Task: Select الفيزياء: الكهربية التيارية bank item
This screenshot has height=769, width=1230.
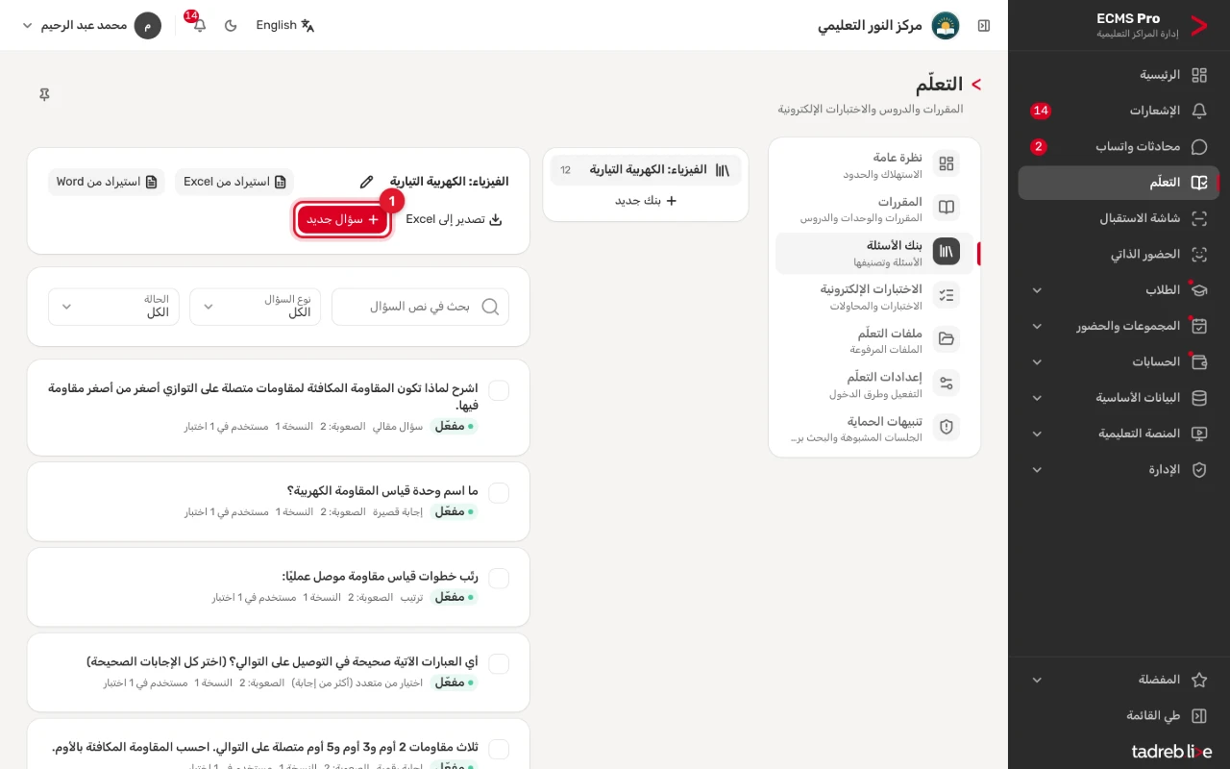Action: [646, 170]
